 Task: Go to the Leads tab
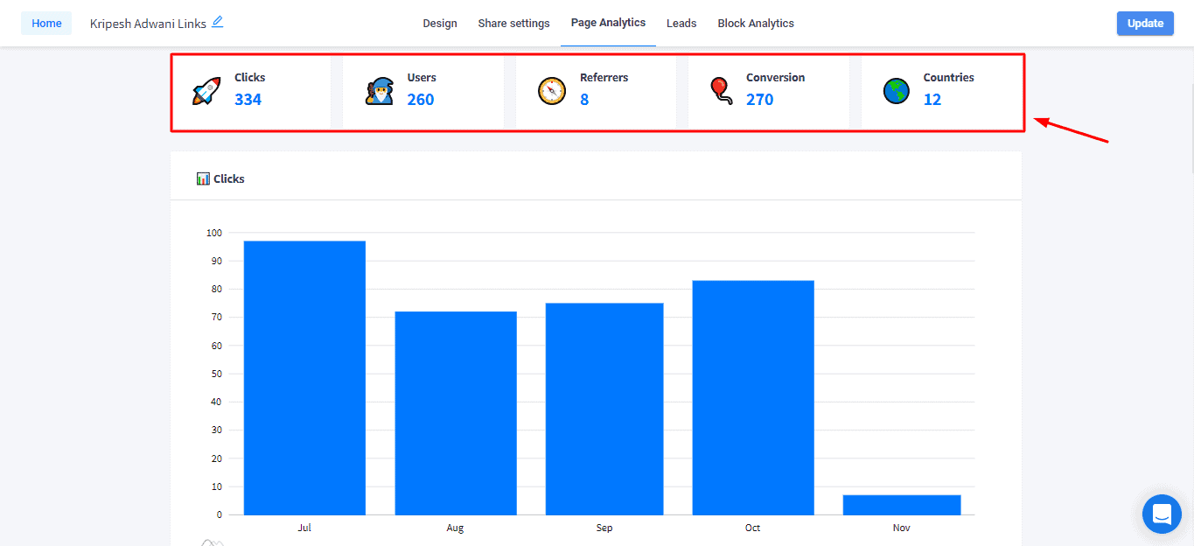(x=681, y=24)
